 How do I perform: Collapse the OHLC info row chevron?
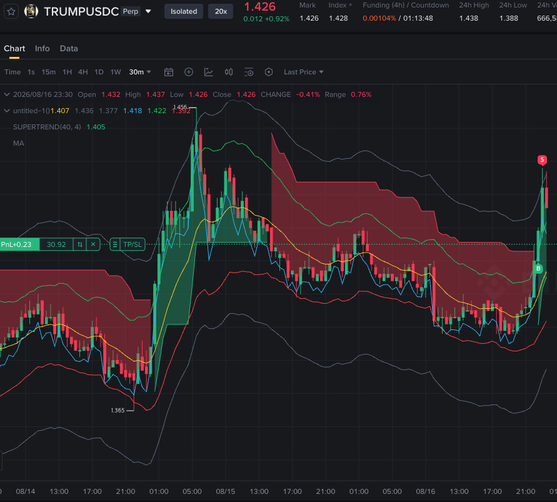pos(6,94)
